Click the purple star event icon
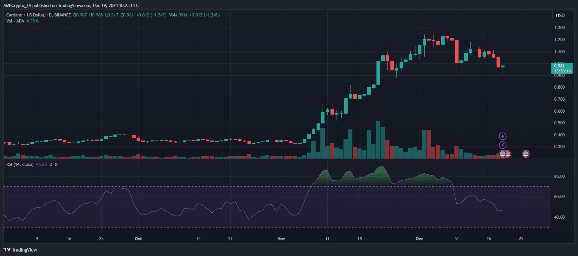The width and height of the screenshot is (578, 256). (503, 136)
